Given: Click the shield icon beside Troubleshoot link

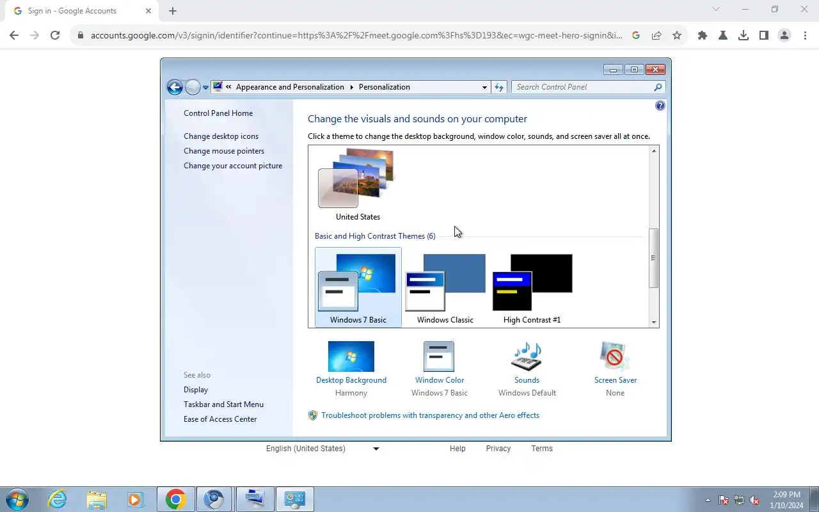Looking at the screenshot, I should pyautogui.click(x=313, y=415).
